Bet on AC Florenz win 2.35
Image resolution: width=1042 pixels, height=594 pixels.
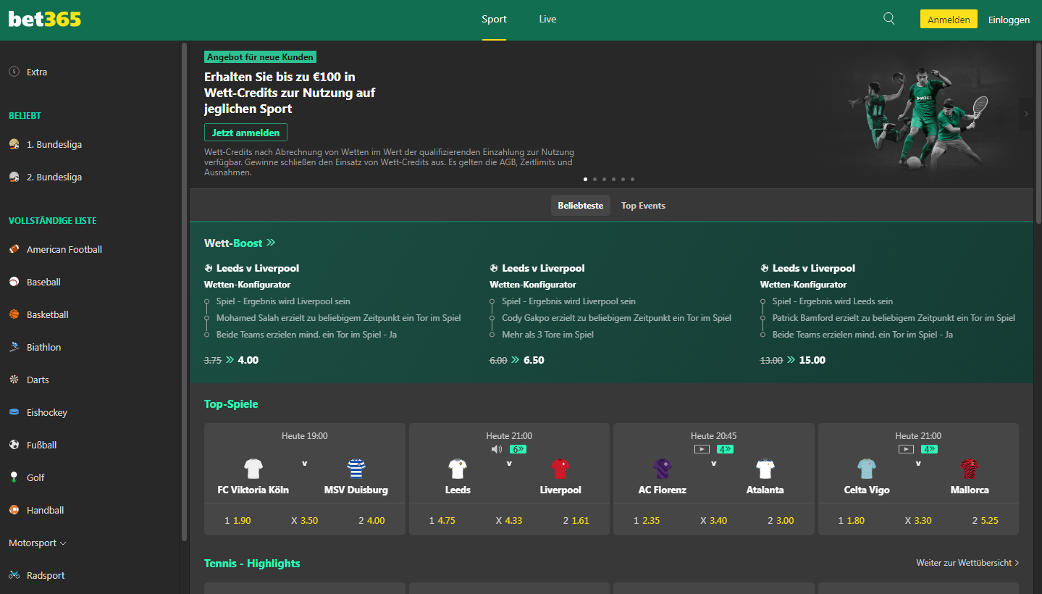click(x=647, y=520)
